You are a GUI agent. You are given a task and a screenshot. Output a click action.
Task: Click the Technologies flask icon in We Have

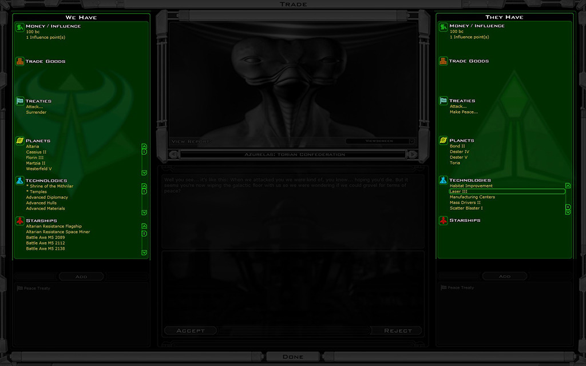(x=20, y=180)
